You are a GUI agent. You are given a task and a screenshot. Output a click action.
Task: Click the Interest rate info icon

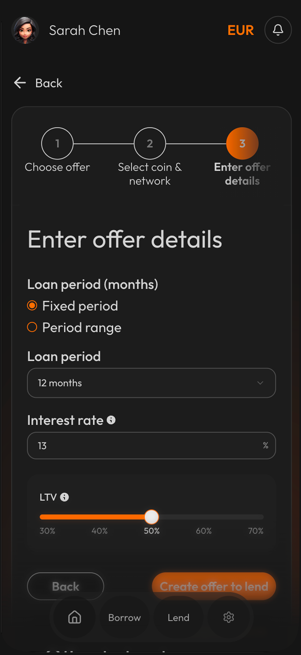coord(111,420)
